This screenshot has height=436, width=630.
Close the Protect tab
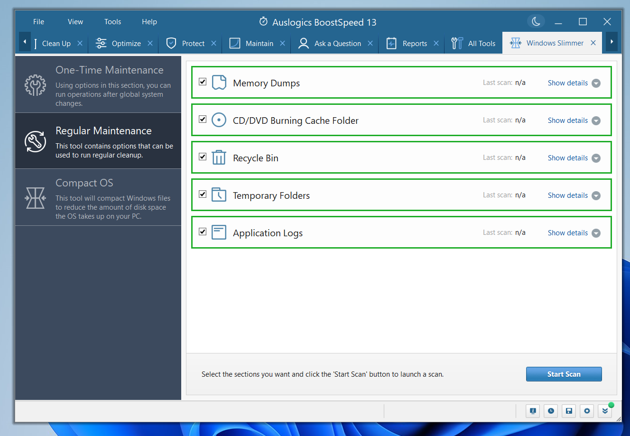tap(213, 43)
